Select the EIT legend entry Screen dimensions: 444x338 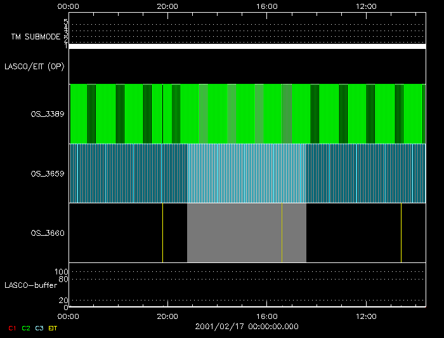(x=53, y=328)
